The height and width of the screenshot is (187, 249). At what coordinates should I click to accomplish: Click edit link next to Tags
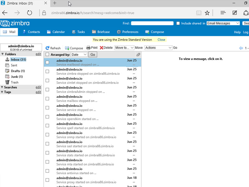38,92
